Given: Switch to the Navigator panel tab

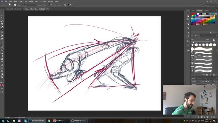Looking at the screenshot, I should 206,10.
